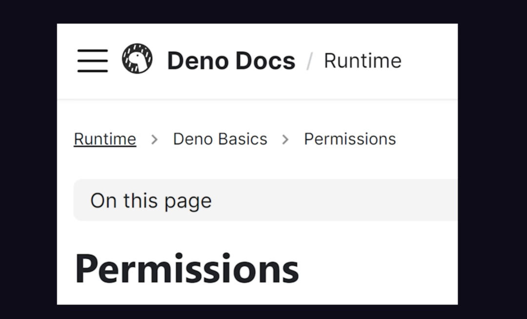
Task: Click the chevron before Permissions breadcrumb
Action: (x=285, y=140)
